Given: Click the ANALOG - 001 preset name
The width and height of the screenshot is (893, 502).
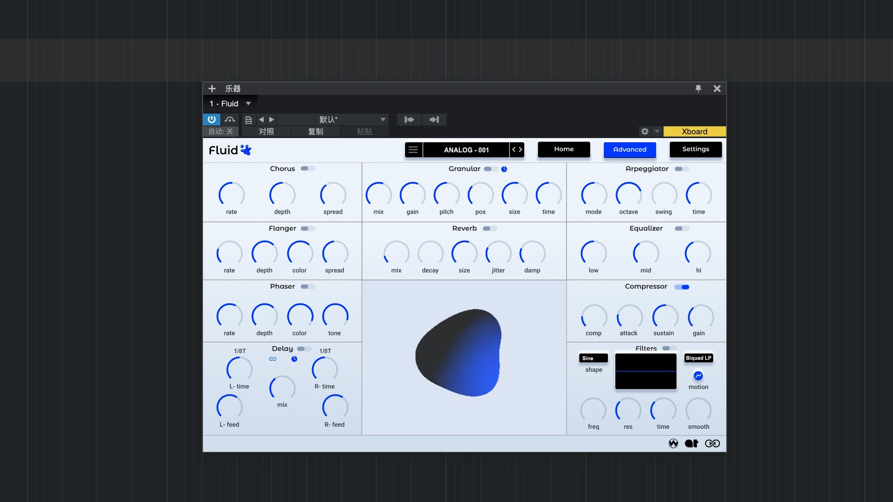Looking at the screenshot, I should click(466, 150).
